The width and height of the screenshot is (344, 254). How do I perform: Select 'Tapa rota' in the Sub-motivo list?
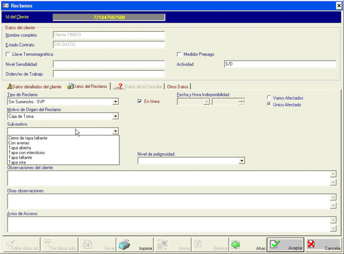[x=17, y=163]
